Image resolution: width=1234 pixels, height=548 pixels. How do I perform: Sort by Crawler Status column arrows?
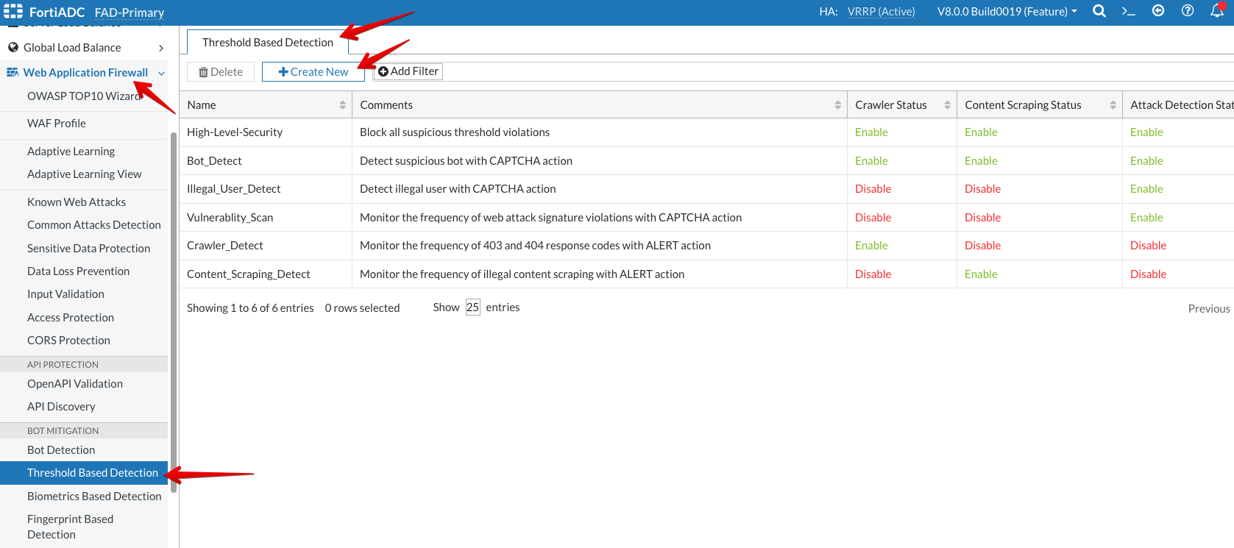pyautogui.click(x=947, y=105)
